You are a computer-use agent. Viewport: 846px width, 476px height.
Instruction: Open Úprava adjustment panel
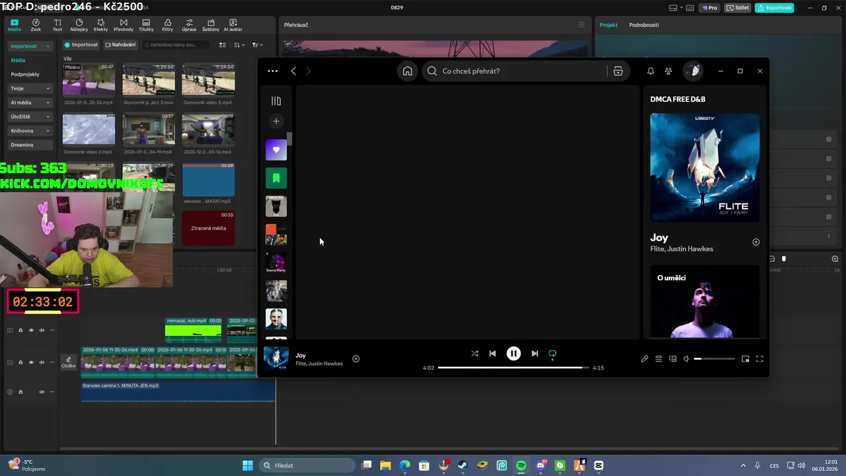pos(189,25)
